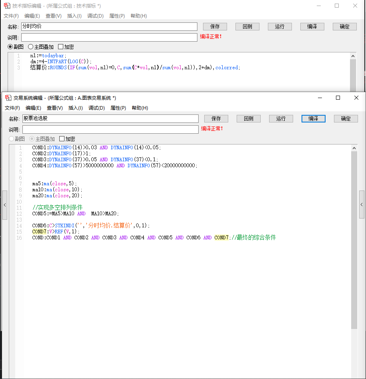Click 回测 button in 交易系统编辑

pos(248,118)
